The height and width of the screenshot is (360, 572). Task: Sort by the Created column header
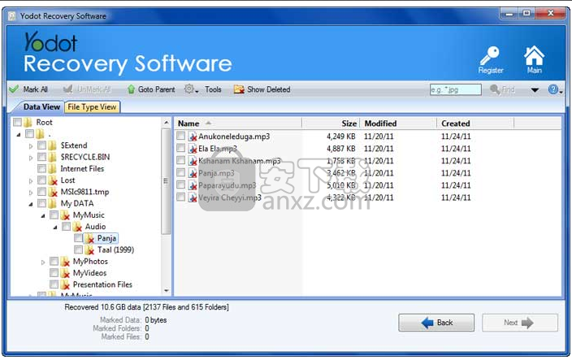[x=475, y=124]
